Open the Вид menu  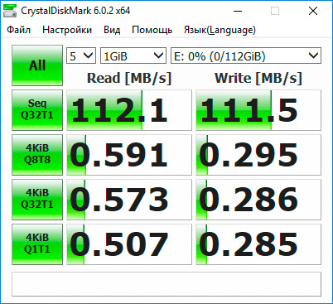coord(112,30)
